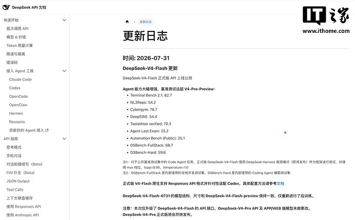Click Cybergym: 76.7 entry
Screen dimensions: 355x220
point(144,109)
